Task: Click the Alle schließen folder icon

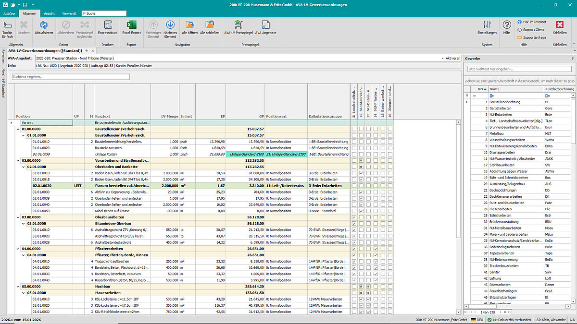Action: 209,25
